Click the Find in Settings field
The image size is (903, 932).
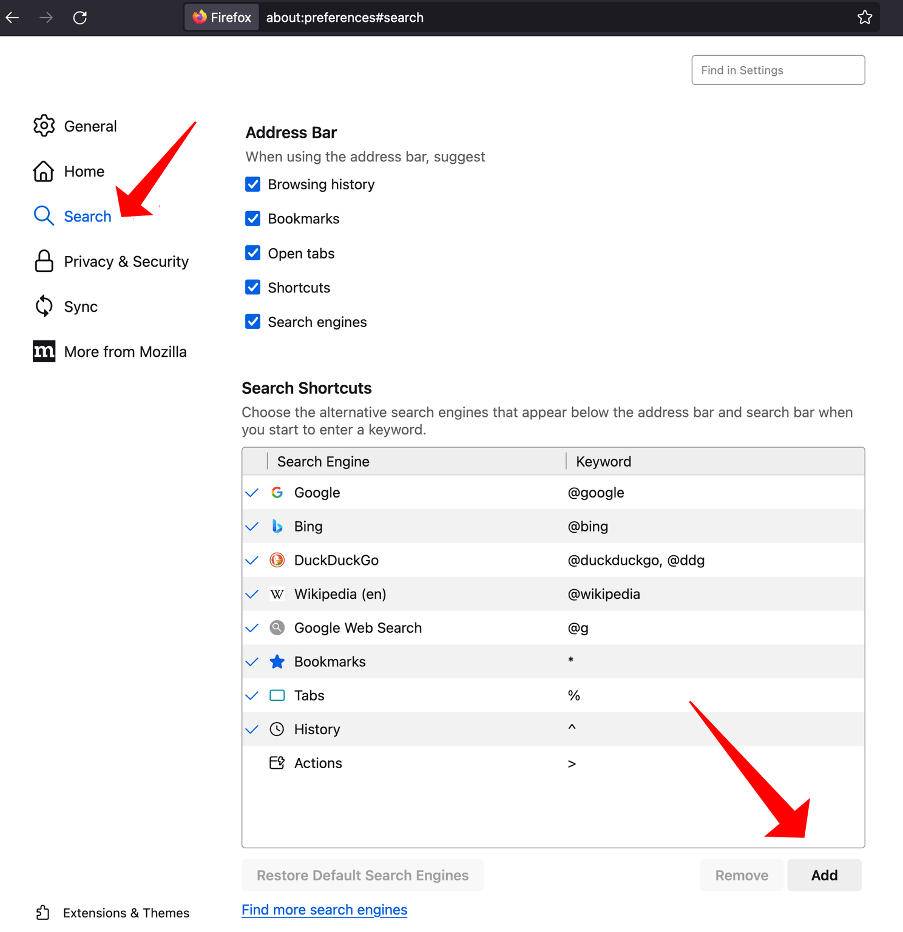click(x=778, y=70)
